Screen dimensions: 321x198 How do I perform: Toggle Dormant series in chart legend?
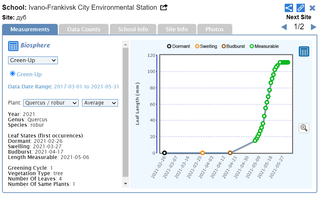coord(178,46)
